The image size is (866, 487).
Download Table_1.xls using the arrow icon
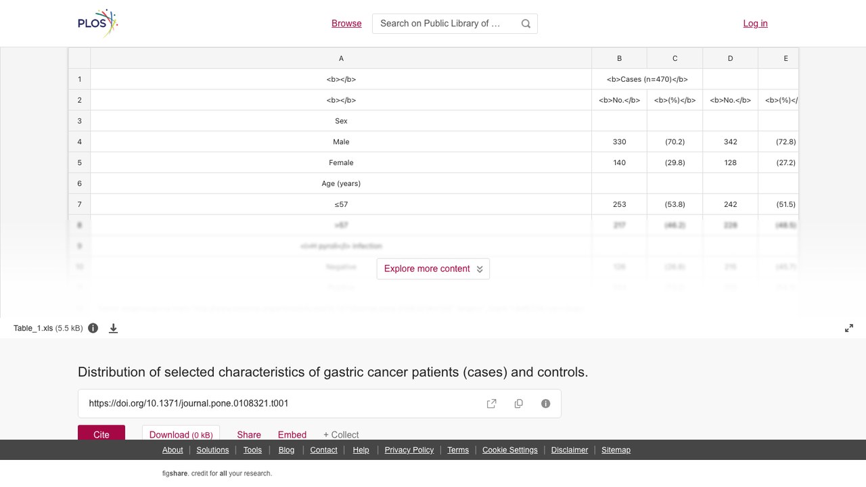click(114, 328)
